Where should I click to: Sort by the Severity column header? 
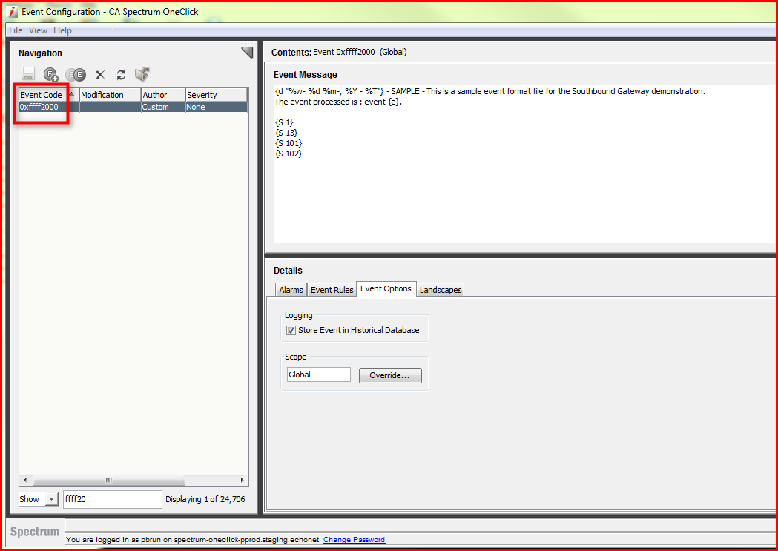click(x=217, y=95)
